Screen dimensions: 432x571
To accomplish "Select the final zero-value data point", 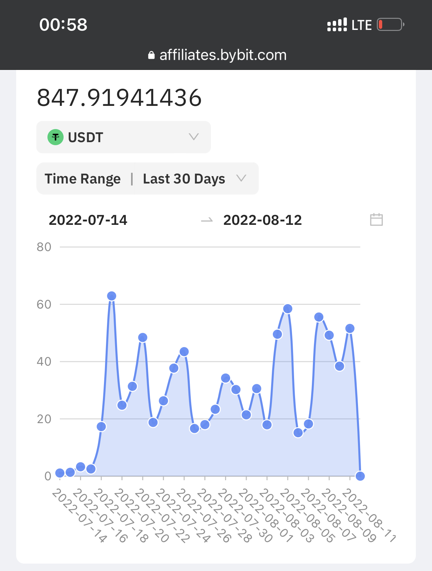I will coord(360,476).
